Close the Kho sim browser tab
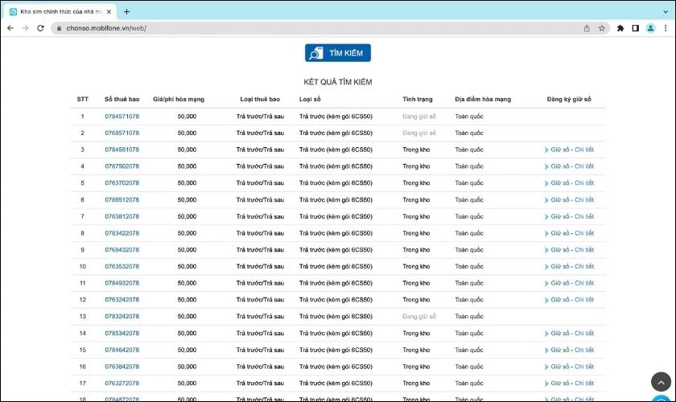Image resolution: width=676 pixels, height=402 pixels. 109,11
